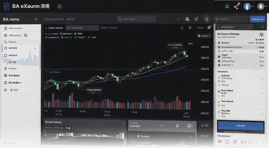The height and width of the screenshot is (148, 269).
Task: Click the round badge icon in BA sidebar row
Action: pos(26,35)
